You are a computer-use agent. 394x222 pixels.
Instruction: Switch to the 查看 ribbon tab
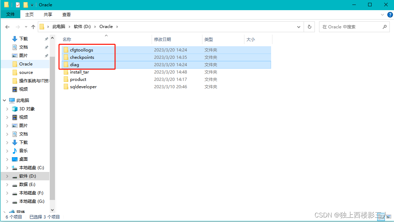(67, 15)
